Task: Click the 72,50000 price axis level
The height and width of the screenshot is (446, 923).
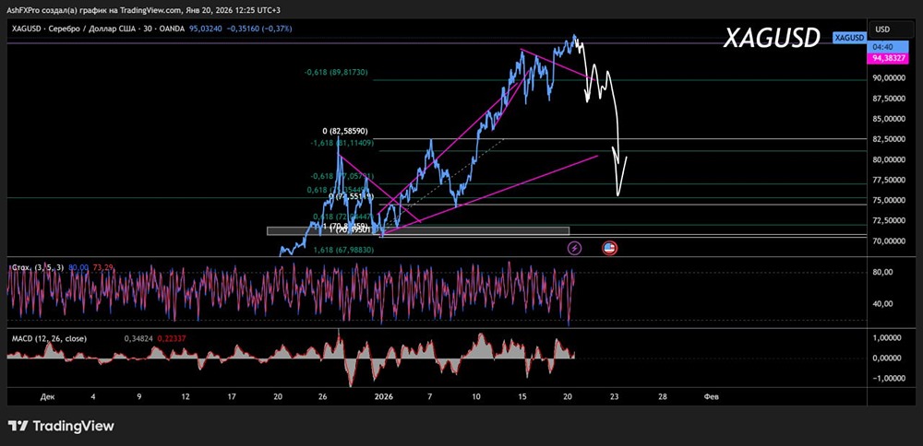Action: click(889, 220)
